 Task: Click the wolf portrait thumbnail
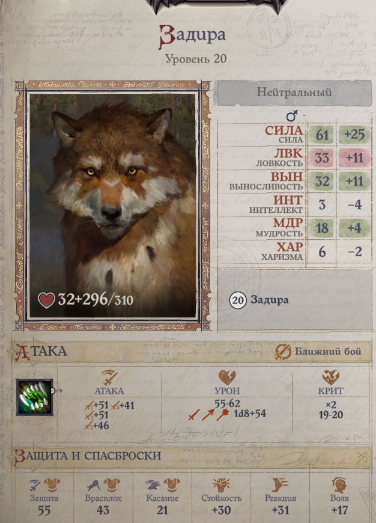click(x=112, y=205)
